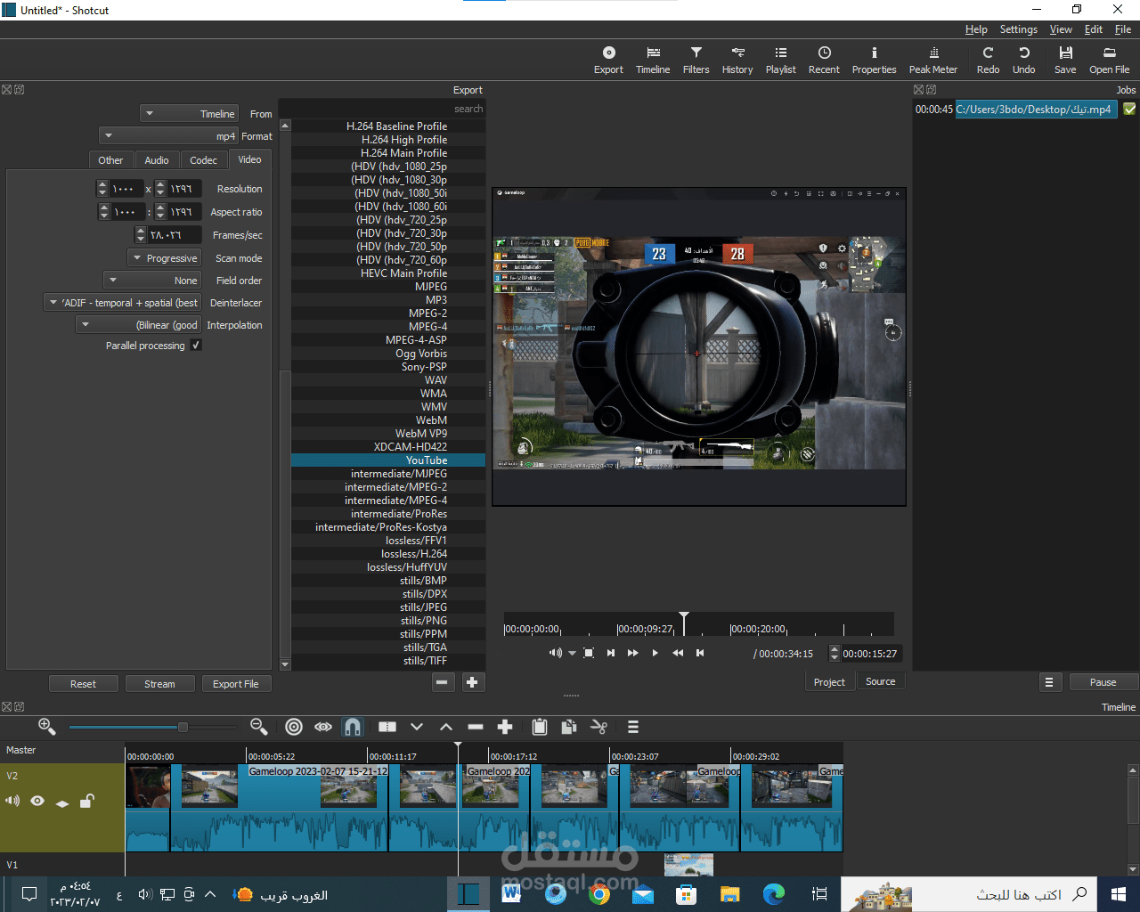Image resolution: width=1140 pixels, height=912 pixels.
Task: Copy using the timeline copy icon
Action: pyautogui.click(x=569, y=727)
